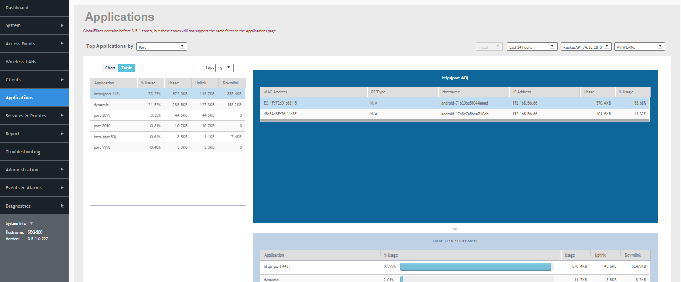Switch to Table view
The width and height of the screenshot is (681, 282).
[127, 68]
